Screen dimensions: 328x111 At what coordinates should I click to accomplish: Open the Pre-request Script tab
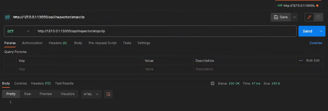pyautogui.click(x=102, y=43)
